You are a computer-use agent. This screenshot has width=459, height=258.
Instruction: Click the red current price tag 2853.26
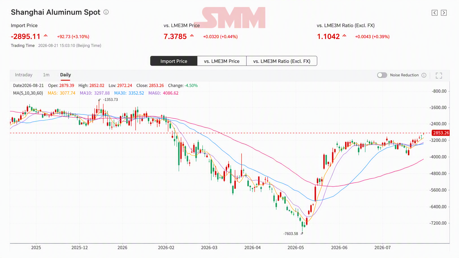pyautogui.click(x=441, y=133)
